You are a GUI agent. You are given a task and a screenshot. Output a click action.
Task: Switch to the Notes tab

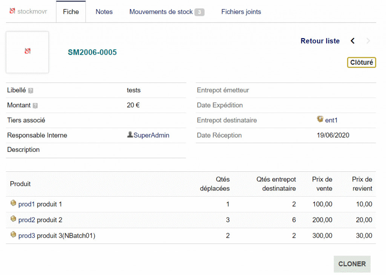pos(104,12)
